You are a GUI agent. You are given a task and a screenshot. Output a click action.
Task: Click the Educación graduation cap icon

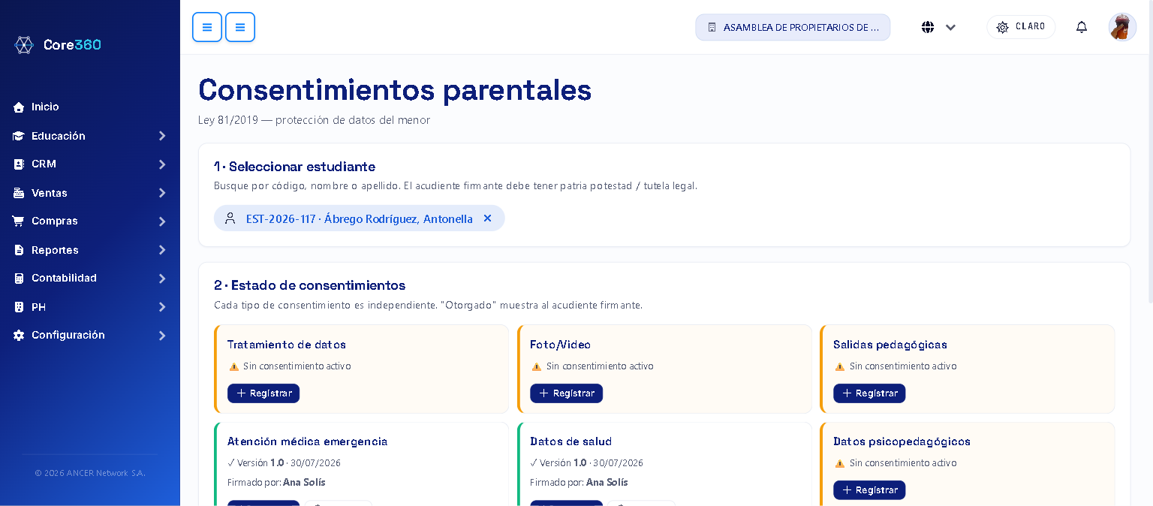click(x=19, y=136)
